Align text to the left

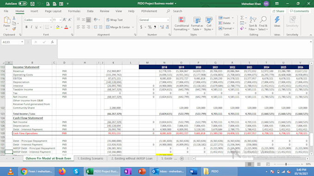(x=78, y=27)
